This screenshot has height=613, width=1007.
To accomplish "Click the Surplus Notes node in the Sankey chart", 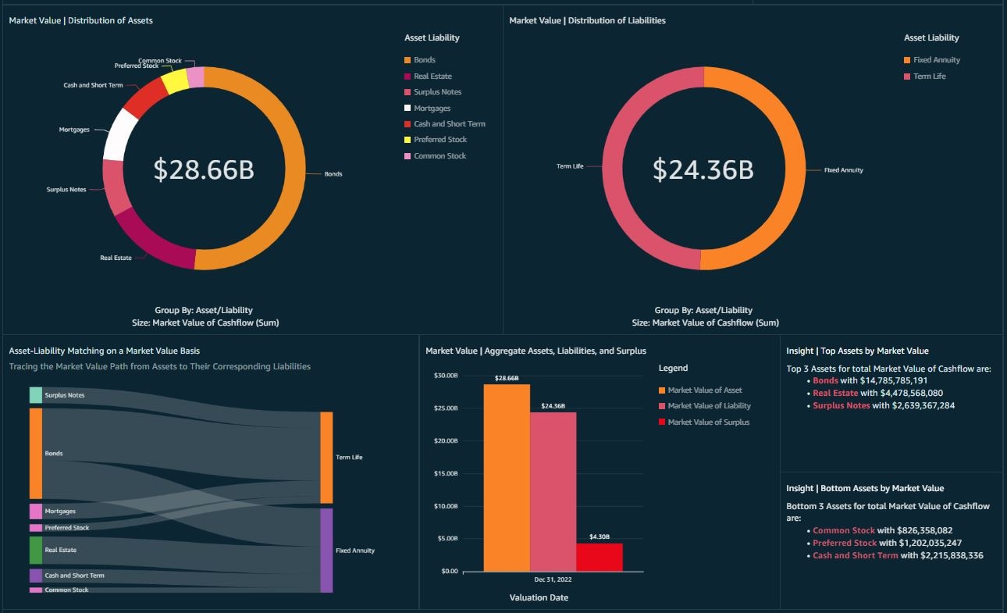I will click(35, 395).
